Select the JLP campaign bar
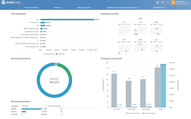The image size is (191, 119). 67,20
